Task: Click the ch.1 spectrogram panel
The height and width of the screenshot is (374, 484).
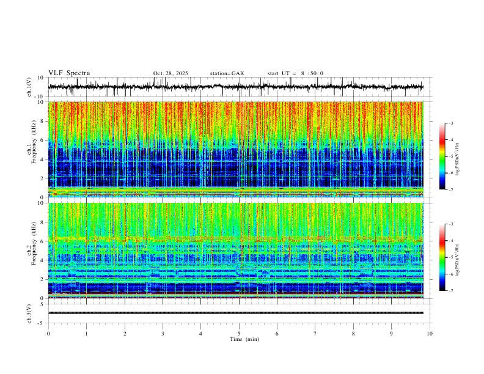Action: tap(235, 149)
